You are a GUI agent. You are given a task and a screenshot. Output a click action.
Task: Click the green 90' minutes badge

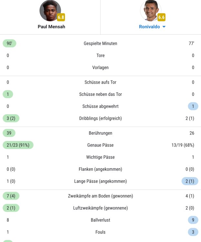(9, 44)
